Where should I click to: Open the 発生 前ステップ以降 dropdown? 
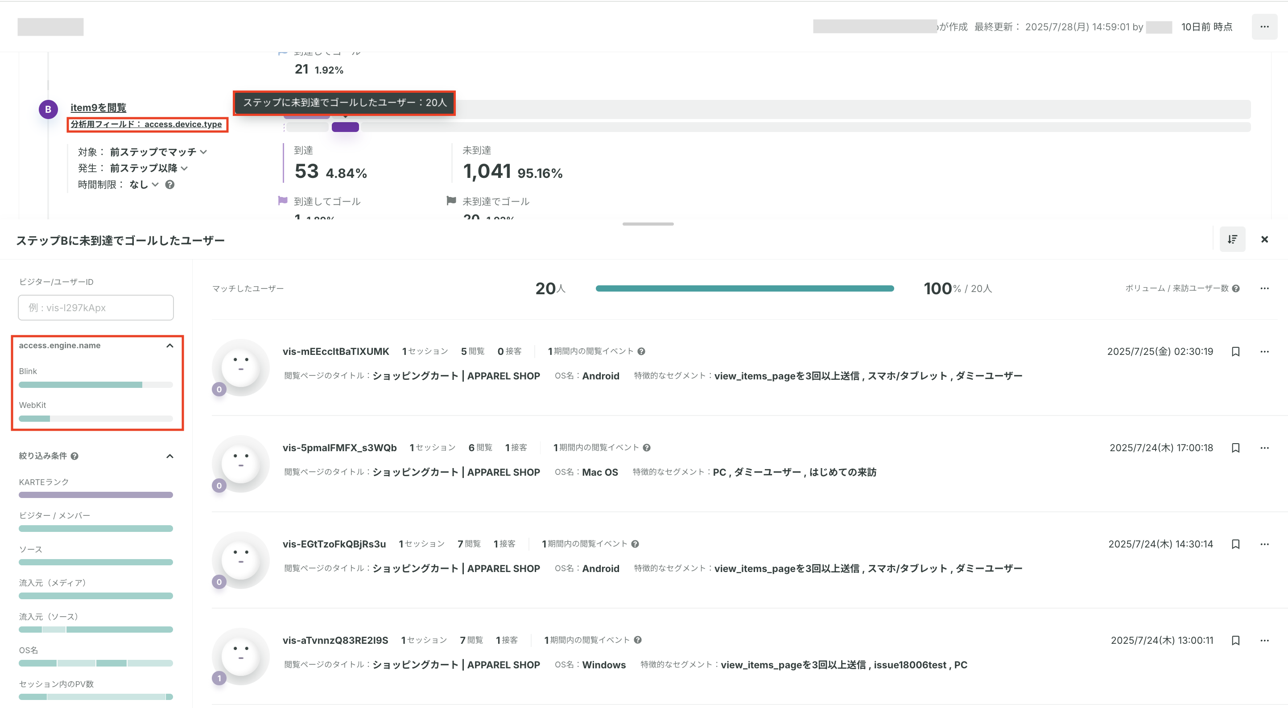(149, 168)
